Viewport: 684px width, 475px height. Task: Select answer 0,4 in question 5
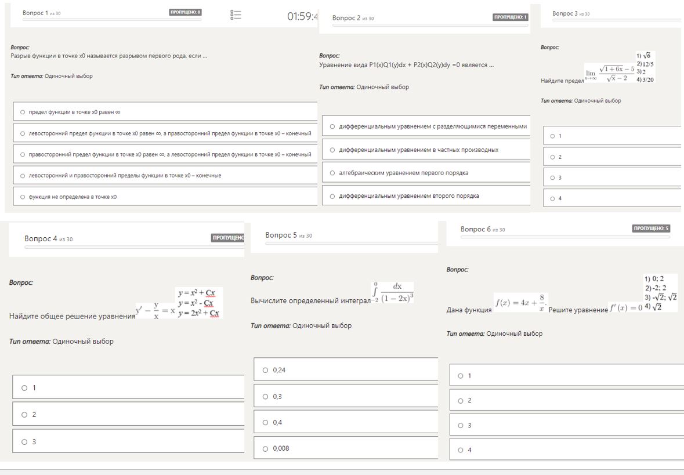(x=265, y=423)
